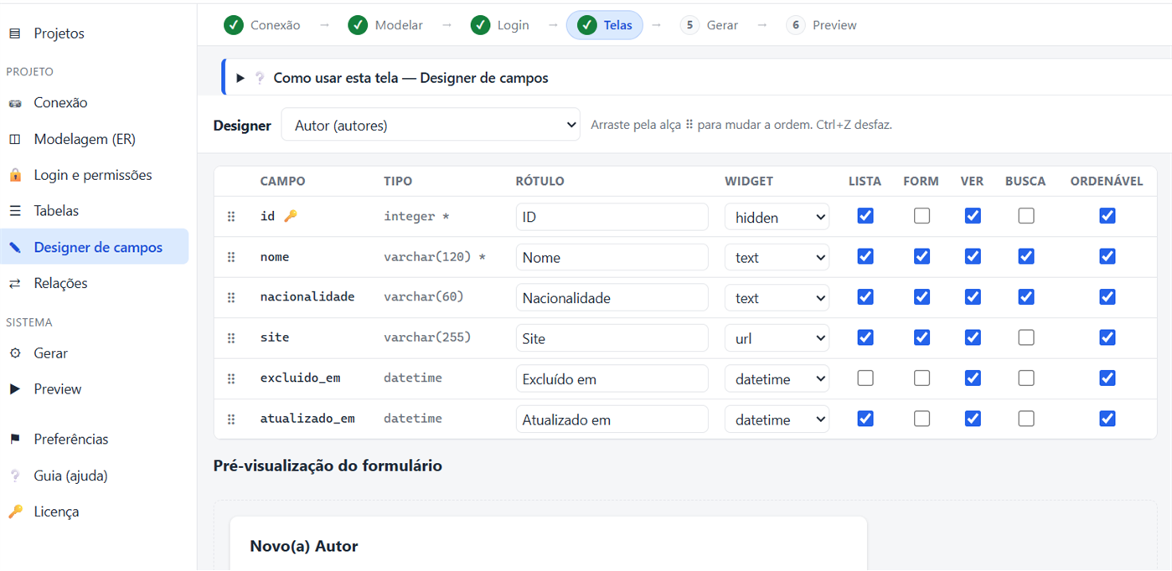This screenshot has height=571, width=1172.
Task: Open the datetime widget dropdown for excluido_em
Action: (x=777, y=378)
